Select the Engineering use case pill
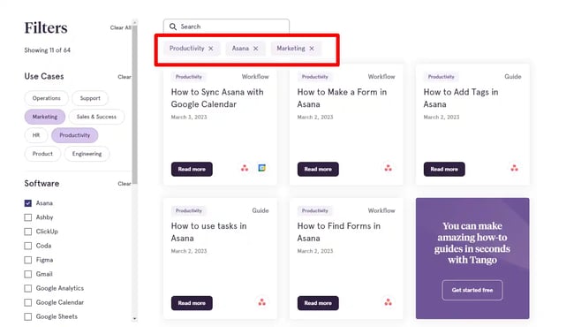 click(87, 154)
